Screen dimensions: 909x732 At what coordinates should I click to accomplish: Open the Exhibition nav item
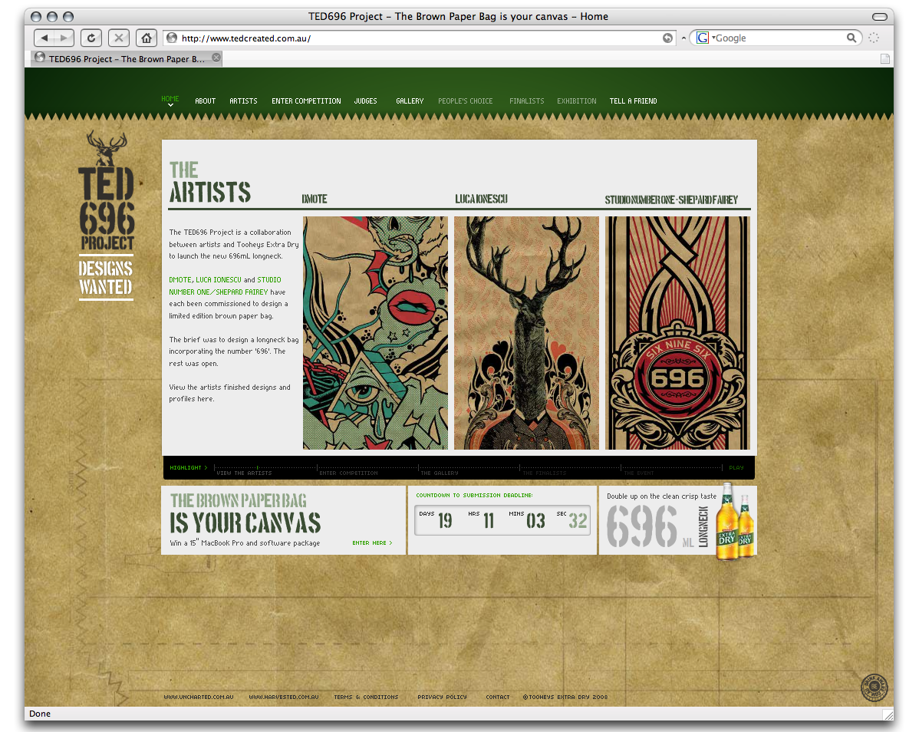[x=577, y=101]
